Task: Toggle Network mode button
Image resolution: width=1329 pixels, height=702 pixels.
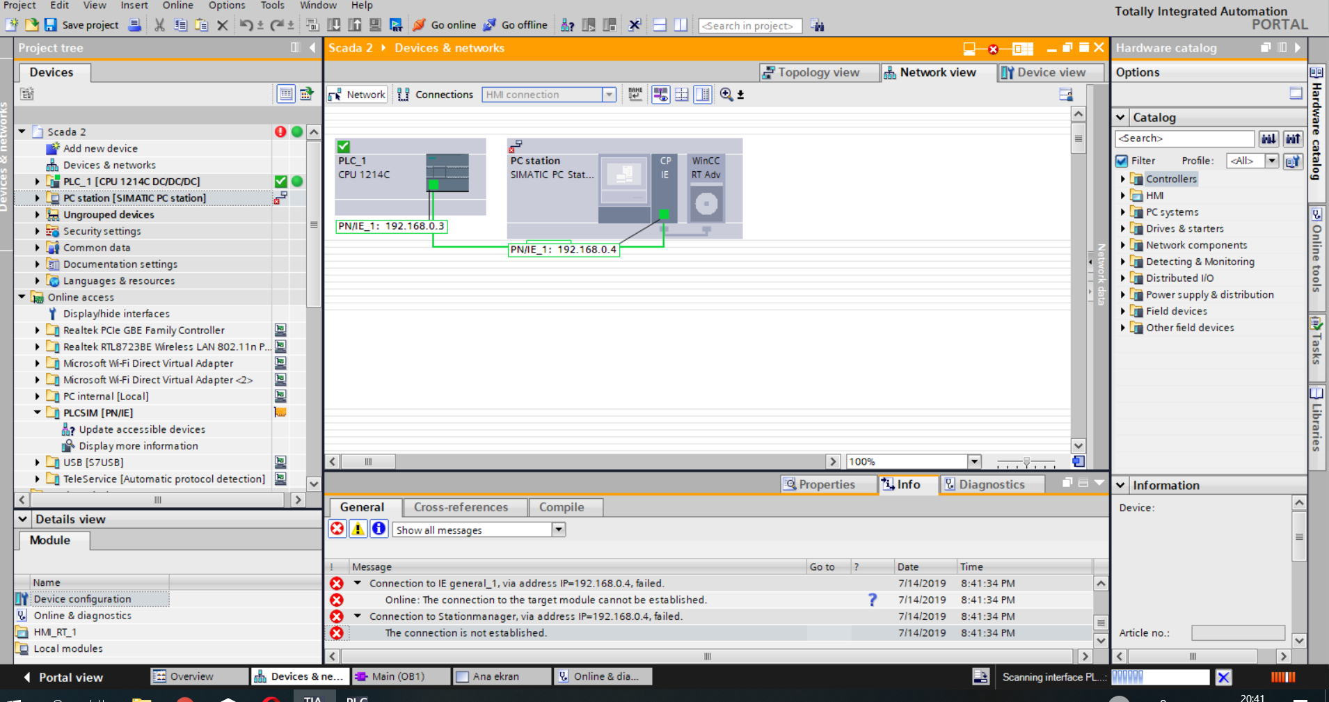Action: [x=357, y=95]
